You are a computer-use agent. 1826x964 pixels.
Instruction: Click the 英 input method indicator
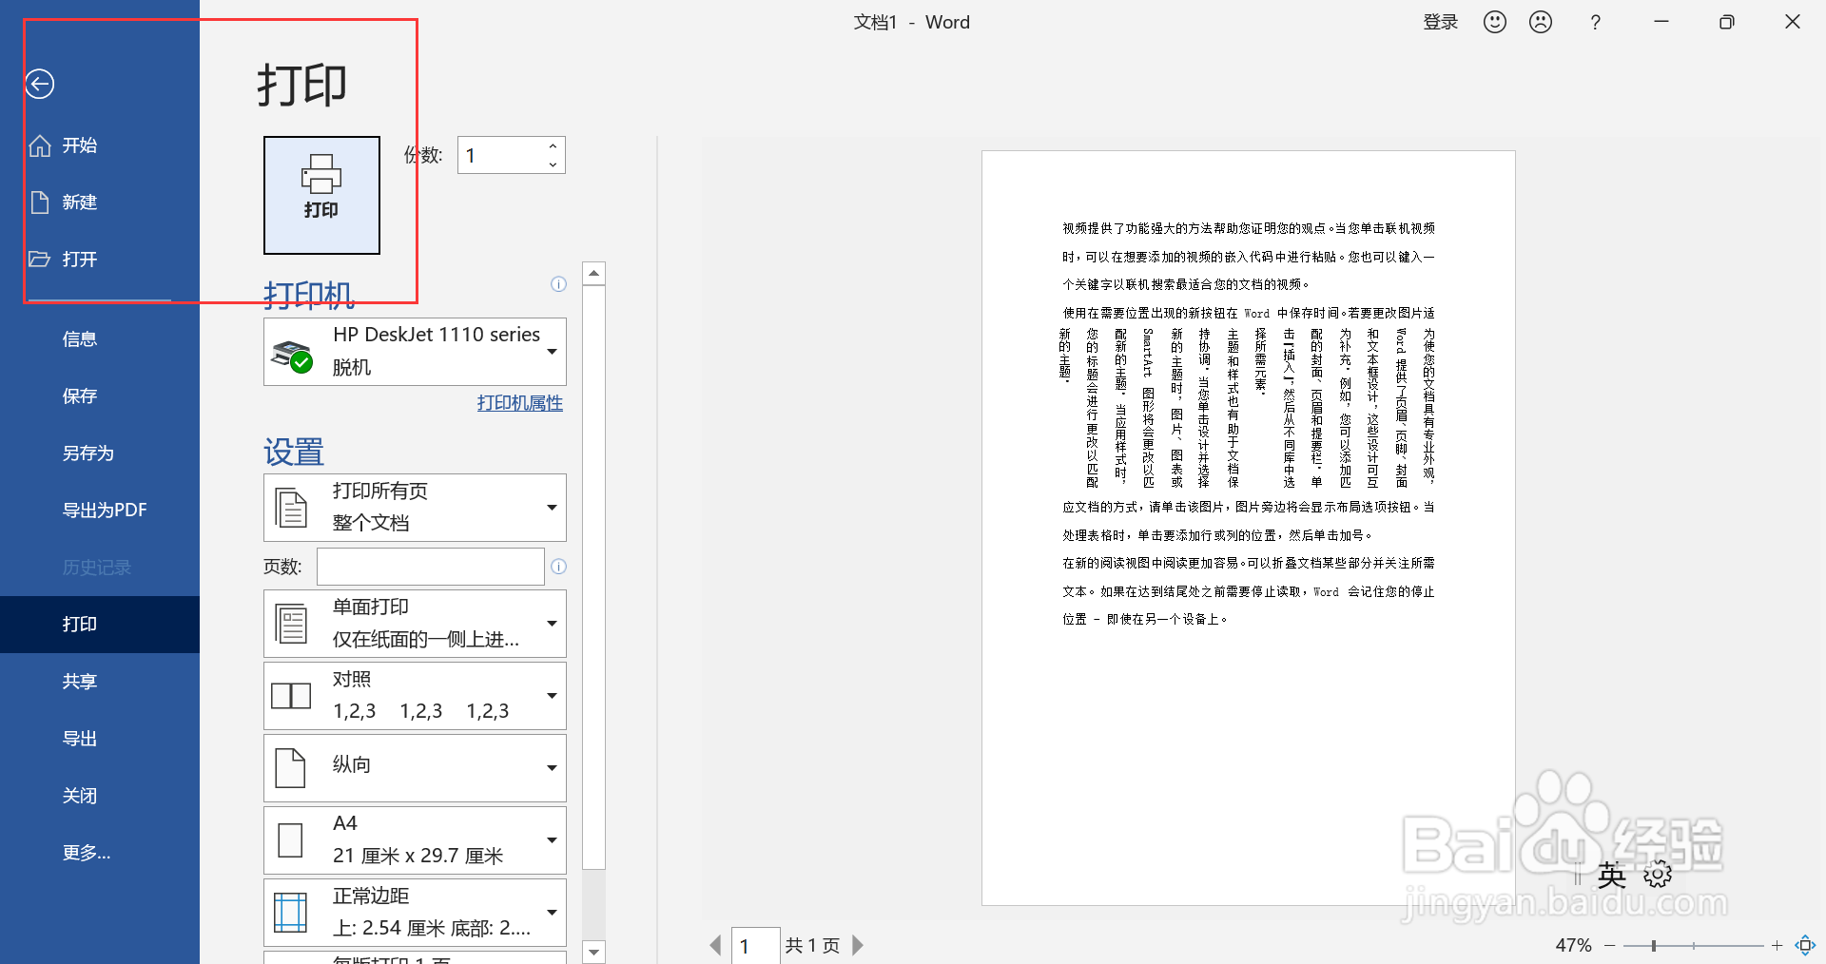(1612, 875)
